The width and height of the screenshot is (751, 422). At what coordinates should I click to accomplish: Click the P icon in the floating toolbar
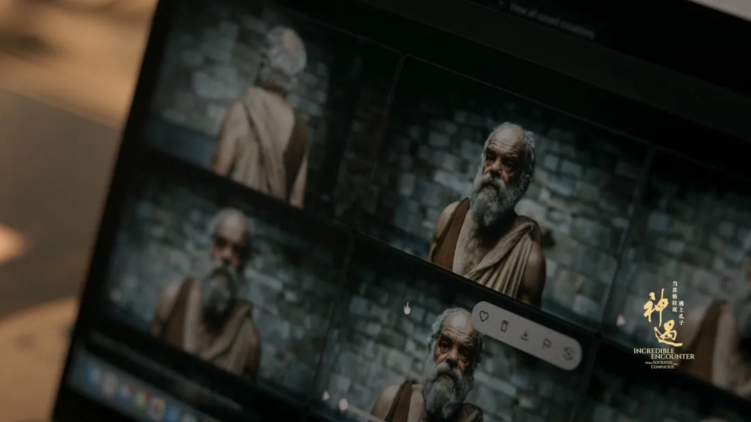547,344
